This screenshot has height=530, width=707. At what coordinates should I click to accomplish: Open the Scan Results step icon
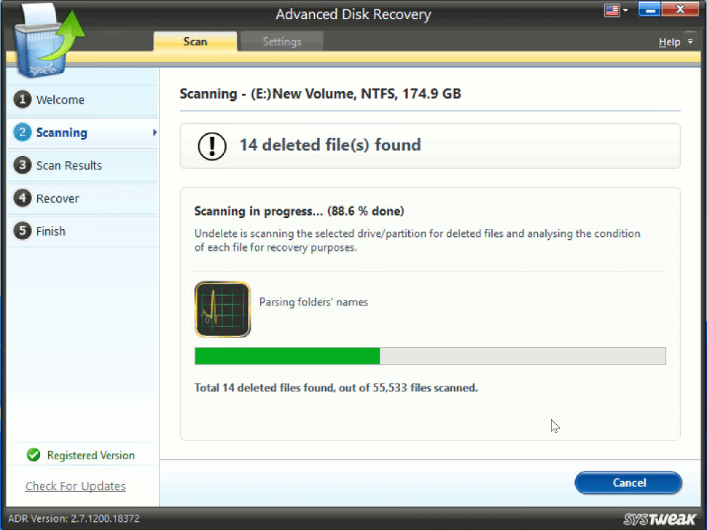pos(23,165)
